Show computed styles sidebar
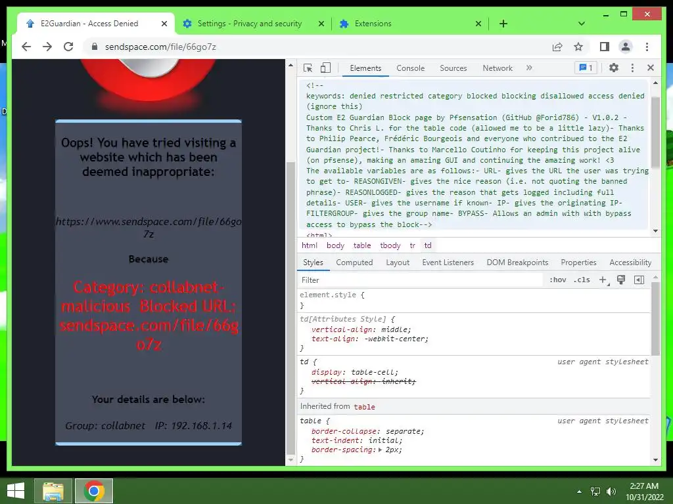Viewport: 673px width, 504px height. pyautogui.click(x=639, y=280)
